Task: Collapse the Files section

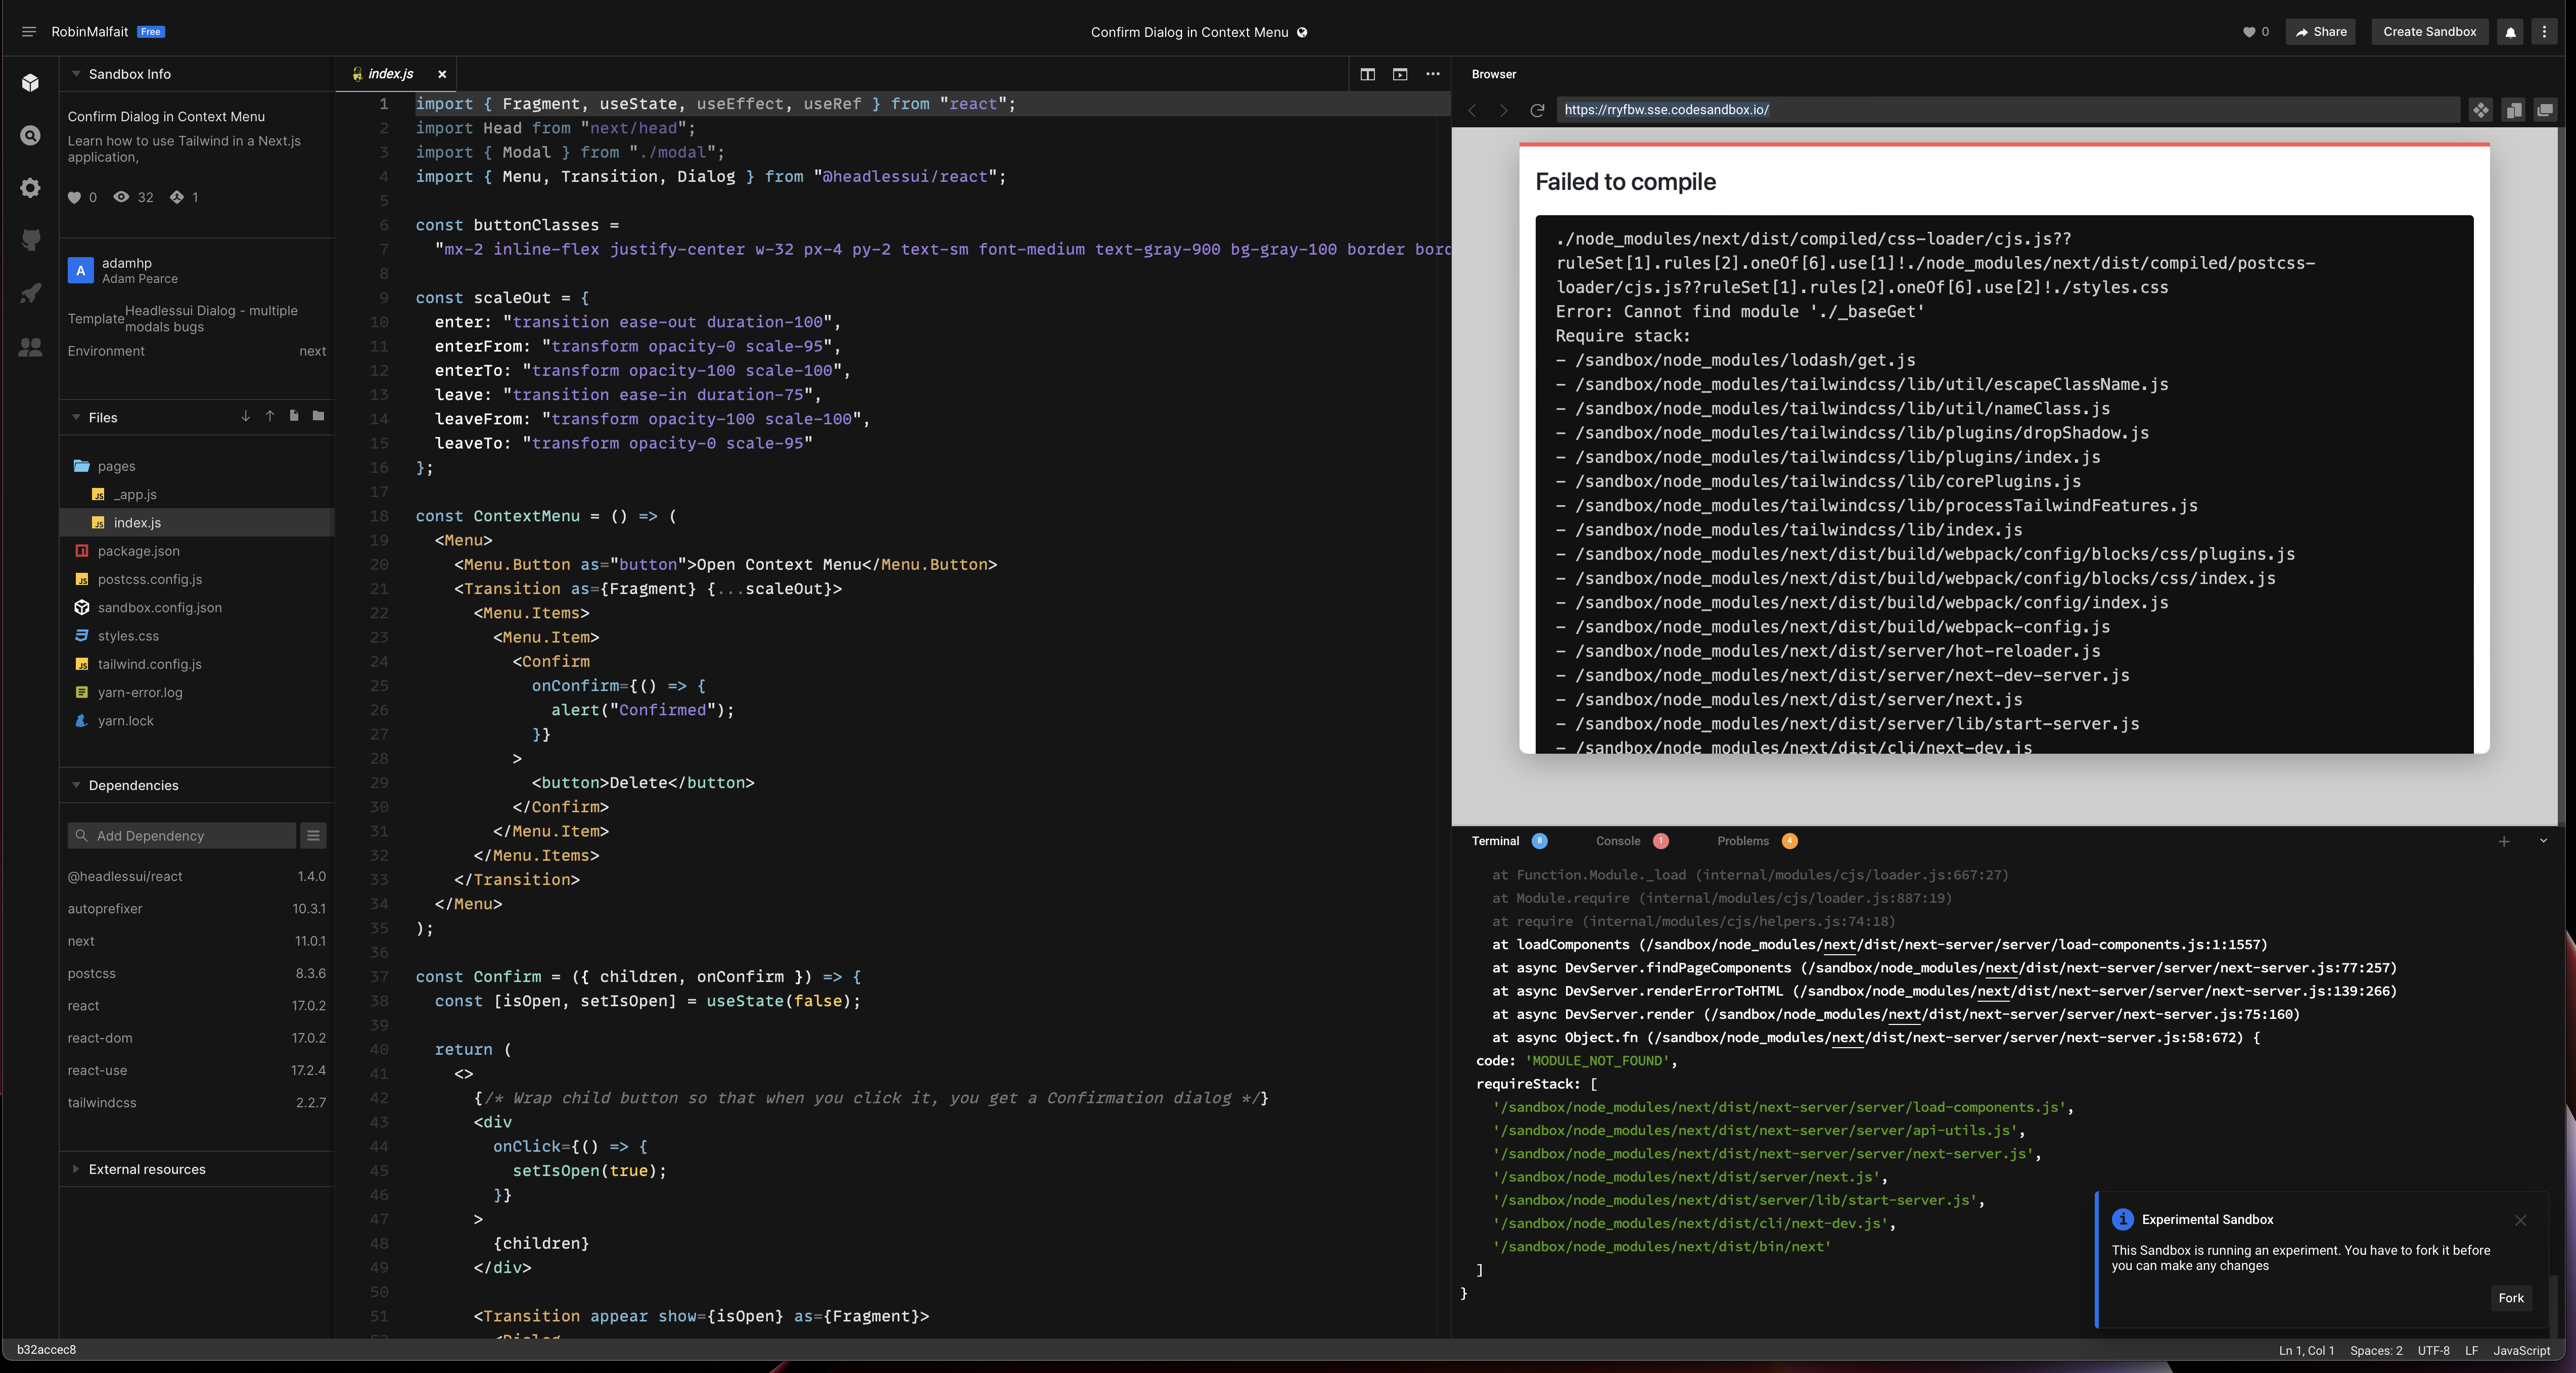Action: point(76,418)
